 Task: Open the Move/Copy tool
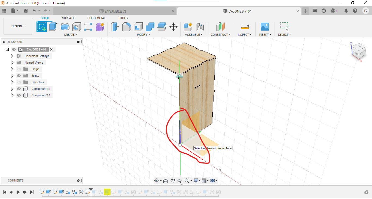(173, 27)
